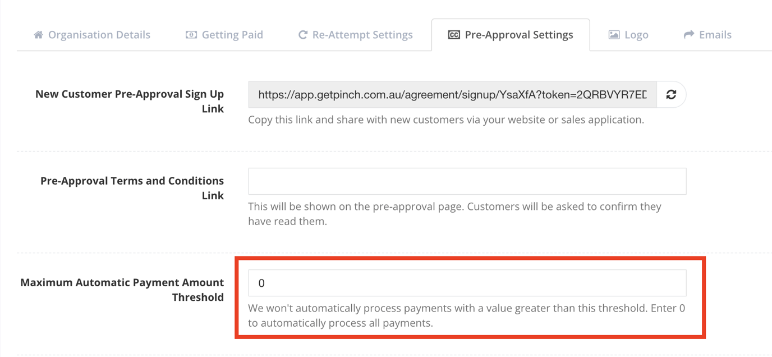772x357 pixels.
Task: Click the payment threshold field showing 0
Action: click(467, 283)
